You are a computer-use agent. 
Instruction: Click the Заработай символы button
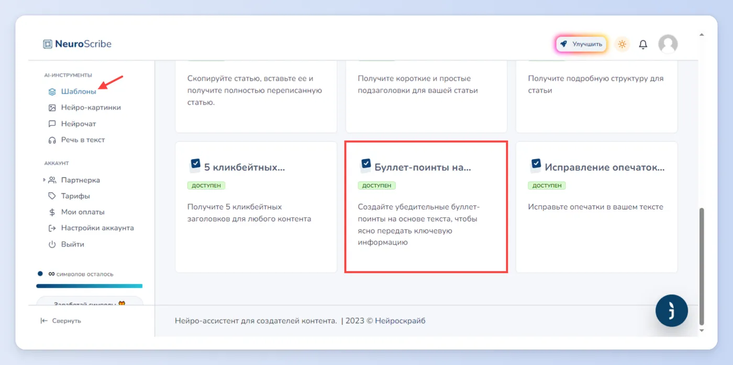coord(90,303)
